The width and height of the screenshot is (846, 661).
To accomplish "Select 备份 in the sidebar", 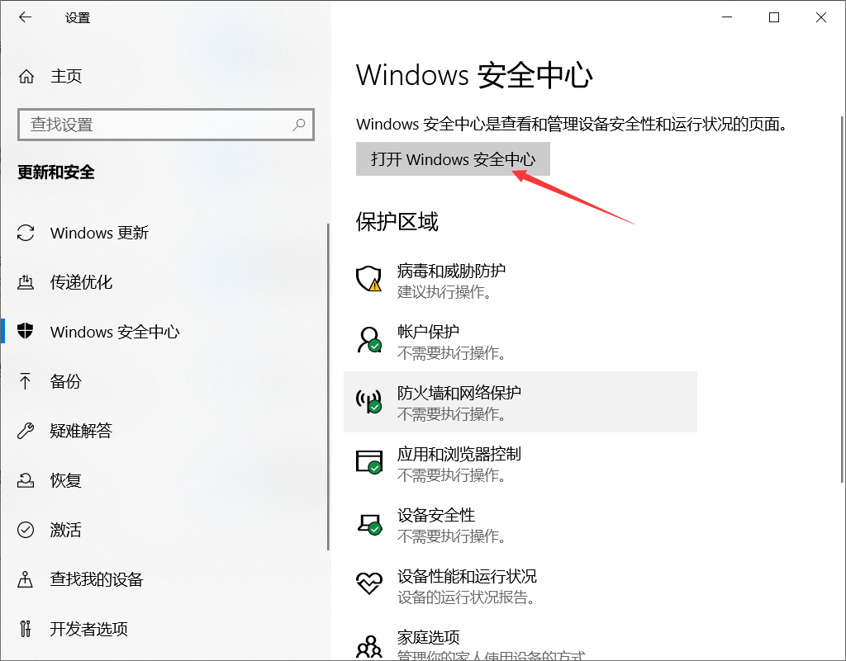I will pyautogui.click(x=164, y=381).
